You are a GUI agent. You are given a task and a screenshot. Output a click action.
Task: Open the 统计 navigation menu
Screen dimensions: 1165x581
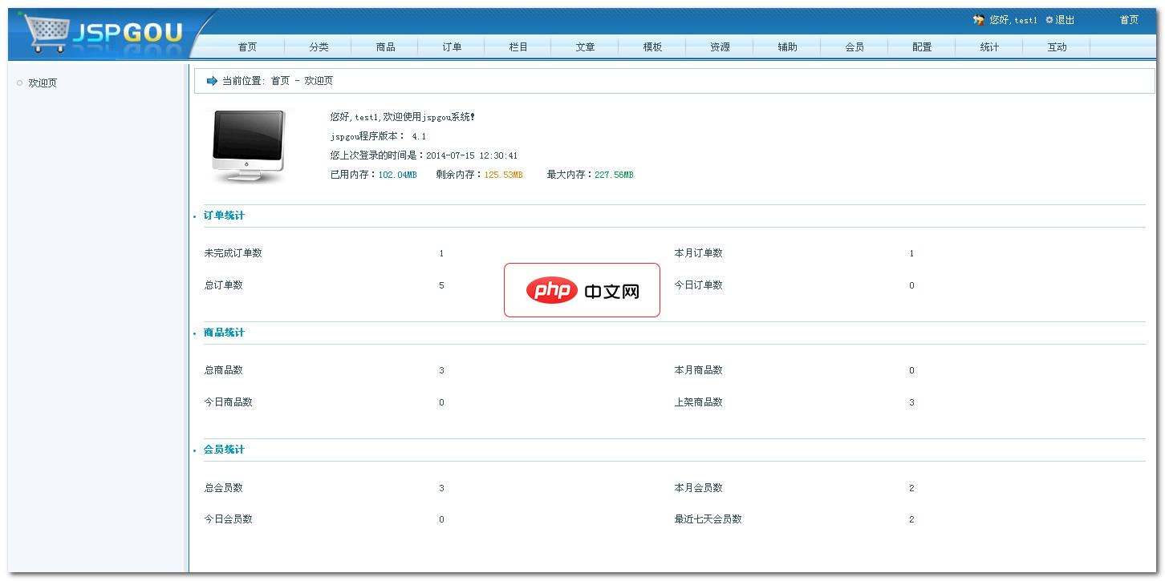pyautogui.click(x=988, y=46)
